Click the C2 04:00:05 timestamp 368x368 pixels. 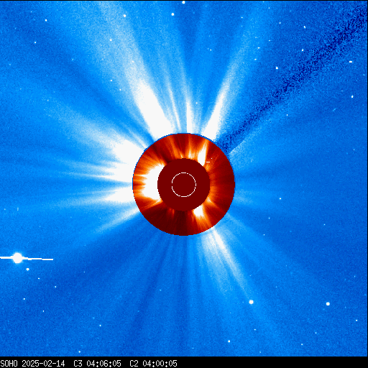[153, 364]
